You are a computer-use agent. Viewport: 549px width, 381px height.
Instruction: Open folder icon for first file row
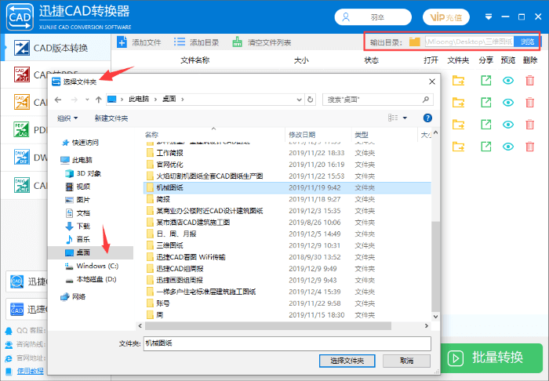coord(458,81)
